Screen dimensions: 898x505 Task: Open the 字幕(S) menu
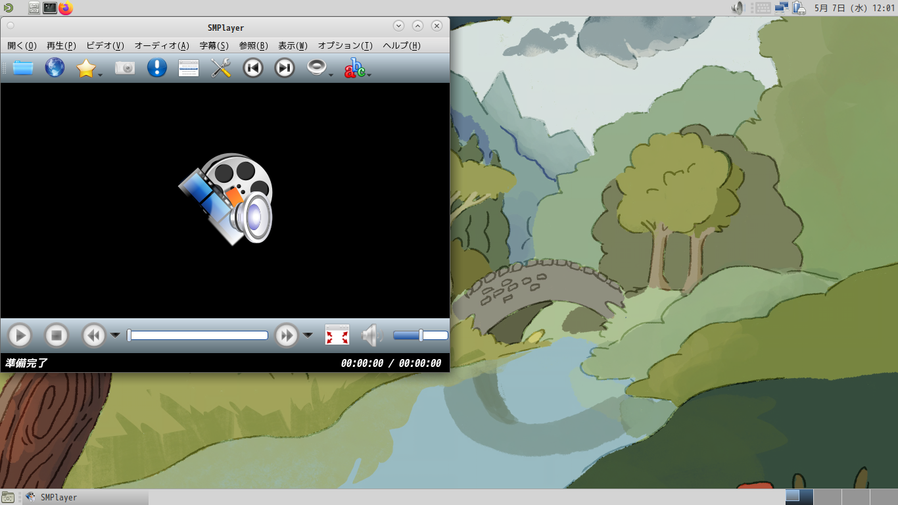[x=214, y=45]
